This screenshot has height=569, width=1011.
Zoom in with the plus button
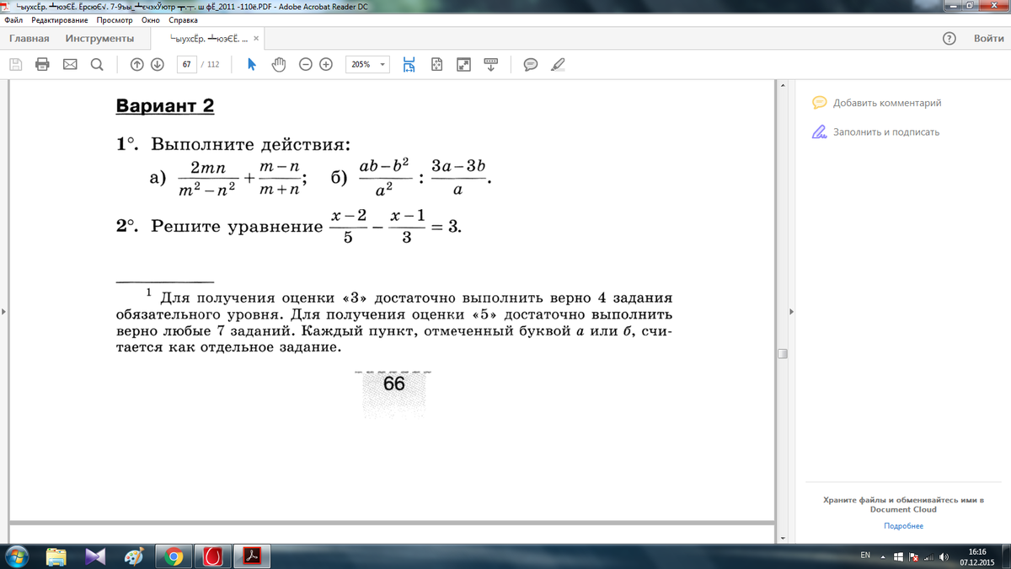(x=326, y=64)
